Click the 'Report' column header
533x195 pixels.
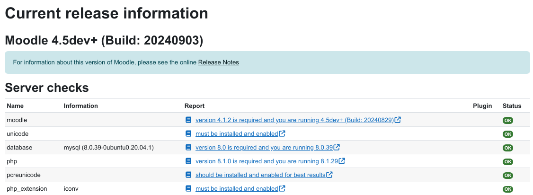tap(195, 106)
